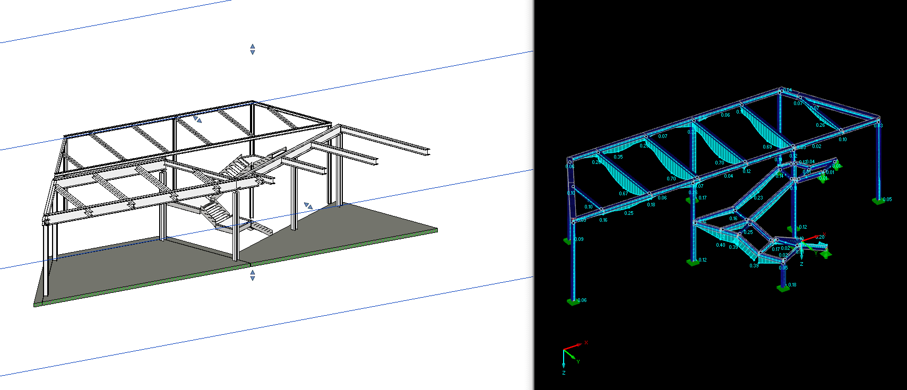
Task: Select the green support labeled 0.06 at bottom left
Action: pos(573,301)
